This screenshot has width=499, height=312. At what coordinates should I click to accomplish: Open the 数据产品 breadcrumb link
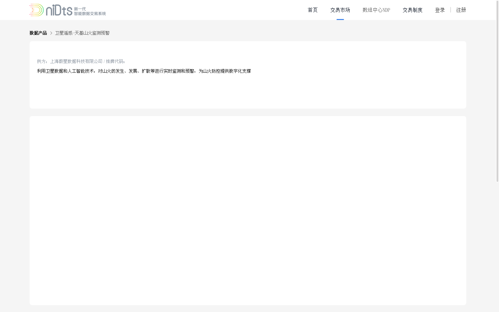click(38, 33)
